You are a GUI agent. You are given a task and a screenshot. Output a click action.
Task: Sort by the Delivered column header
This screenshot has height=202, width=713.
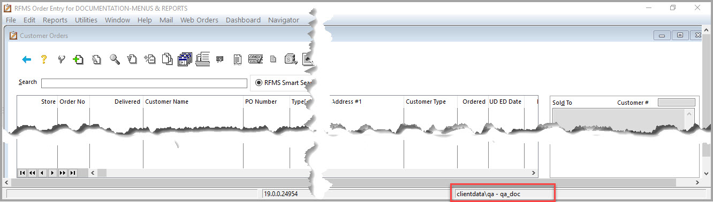127,102
